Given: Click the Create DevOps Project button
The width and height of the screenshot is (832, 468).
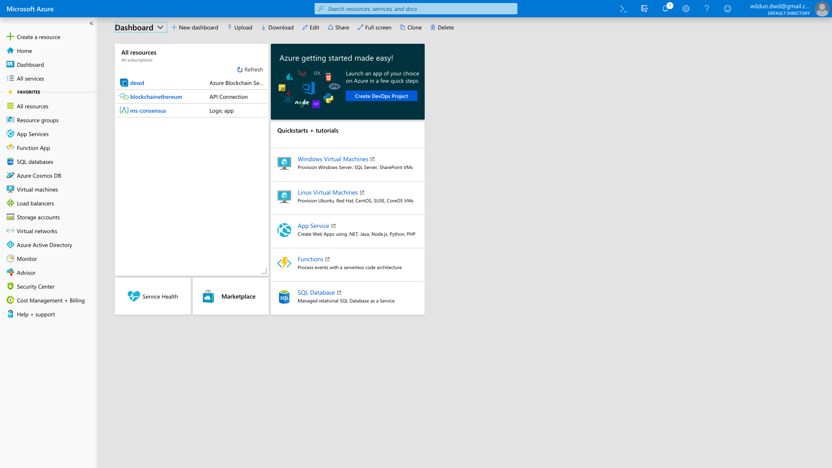Looking at the screenshot, I should tap(381, 96).
